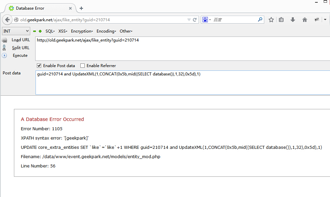This screenshot has width=330, height=197.
Task: Click the Split URL scissors icon
Action: [4, 48]
